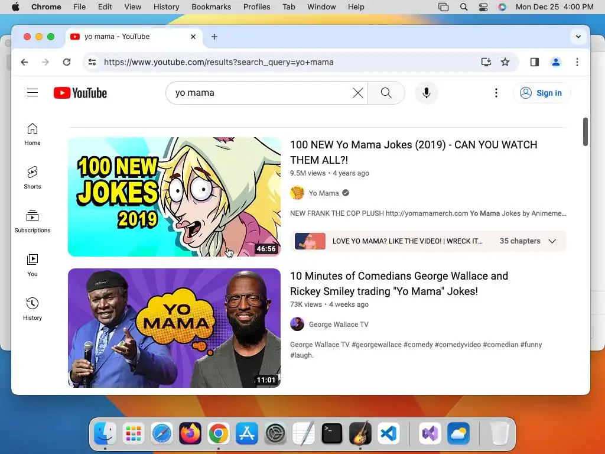Open the Edit menu

pos(105,7)
